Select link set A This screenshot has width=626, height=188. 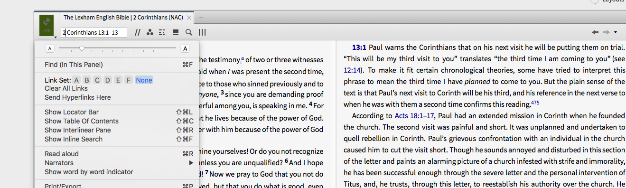[x=77, y=80]
